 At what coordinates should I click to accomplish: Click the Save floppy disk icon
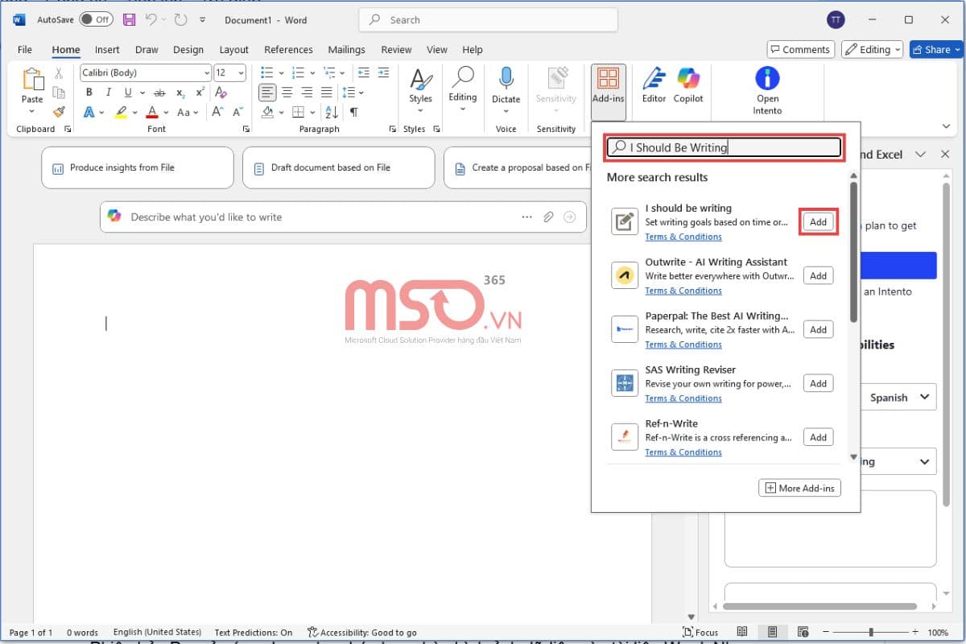click(129, 19)
